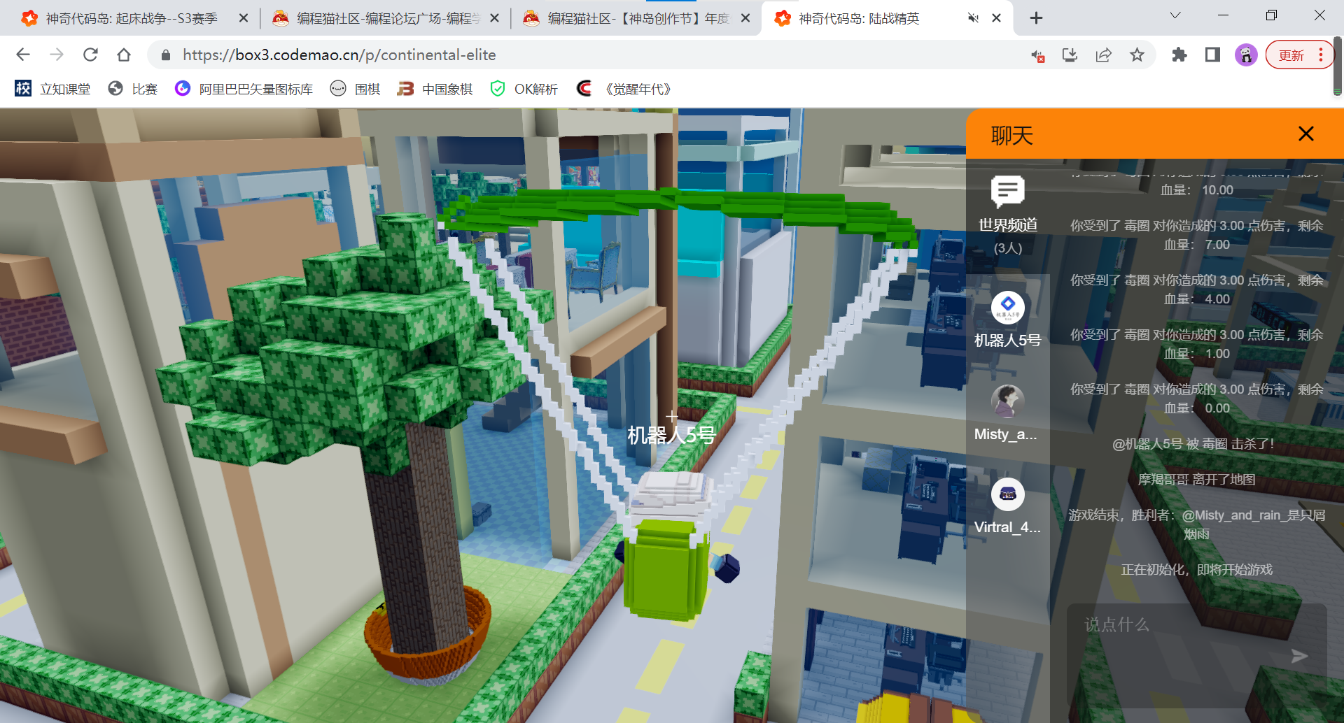
Task: Select the 世界频道 chat channel
Action: (x=1008, y=215)
